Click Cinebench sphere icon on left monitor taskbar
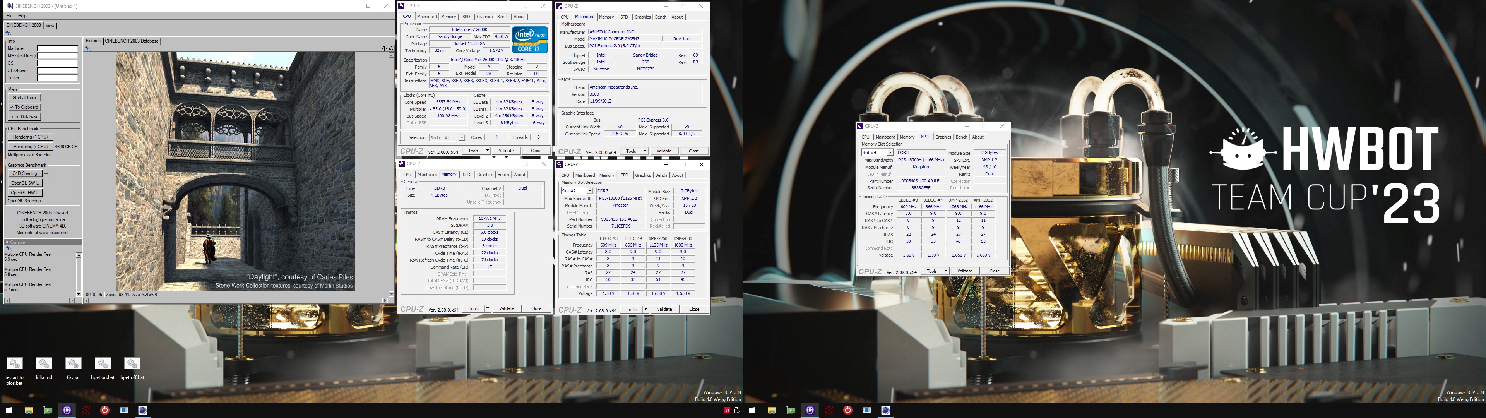This screenshot has height=418, width=1486. pyautogui.click(x=143, y=411)
